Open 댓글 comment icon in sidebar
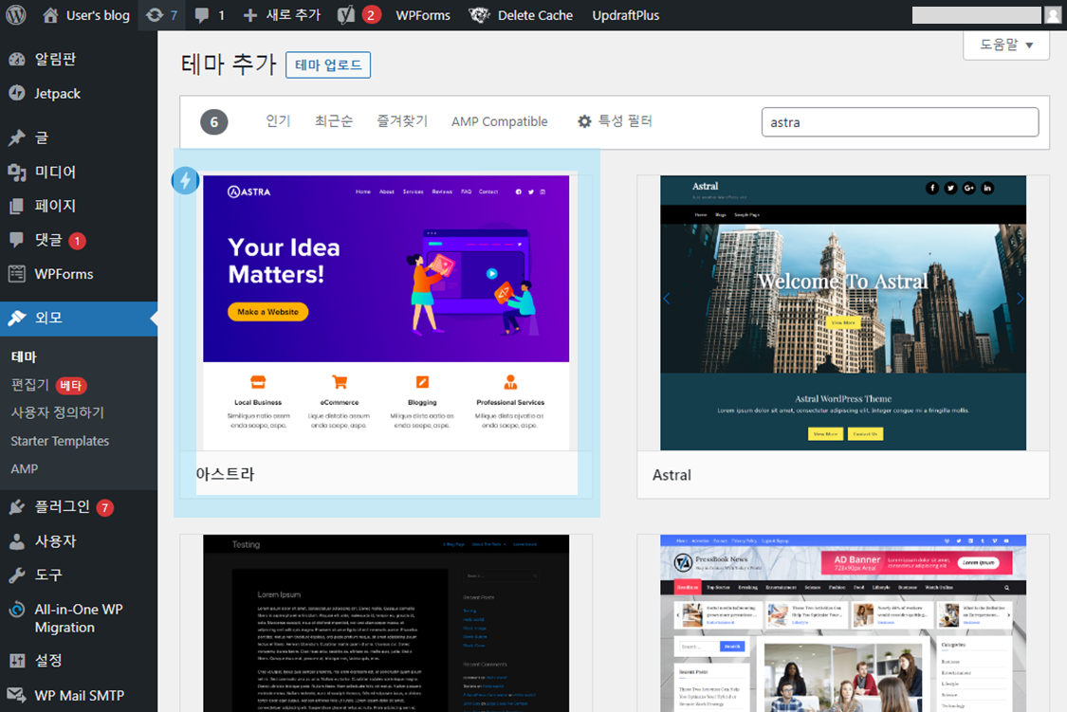 [17, 240]
